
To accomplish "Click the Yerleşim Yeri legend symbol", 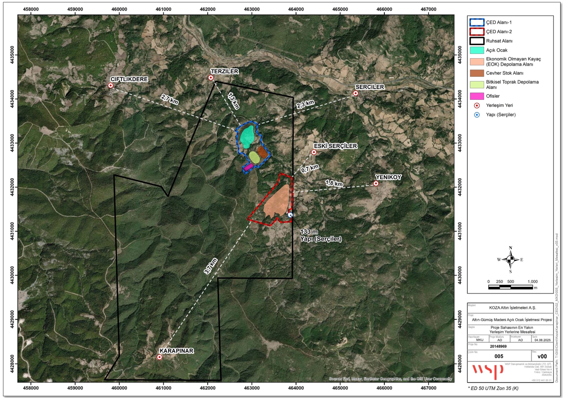I will point(477,105).
